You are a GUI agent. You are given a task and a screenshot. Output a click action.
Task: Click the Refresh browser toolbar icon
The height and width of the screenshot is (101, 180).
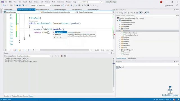click(x=63, y=5)
